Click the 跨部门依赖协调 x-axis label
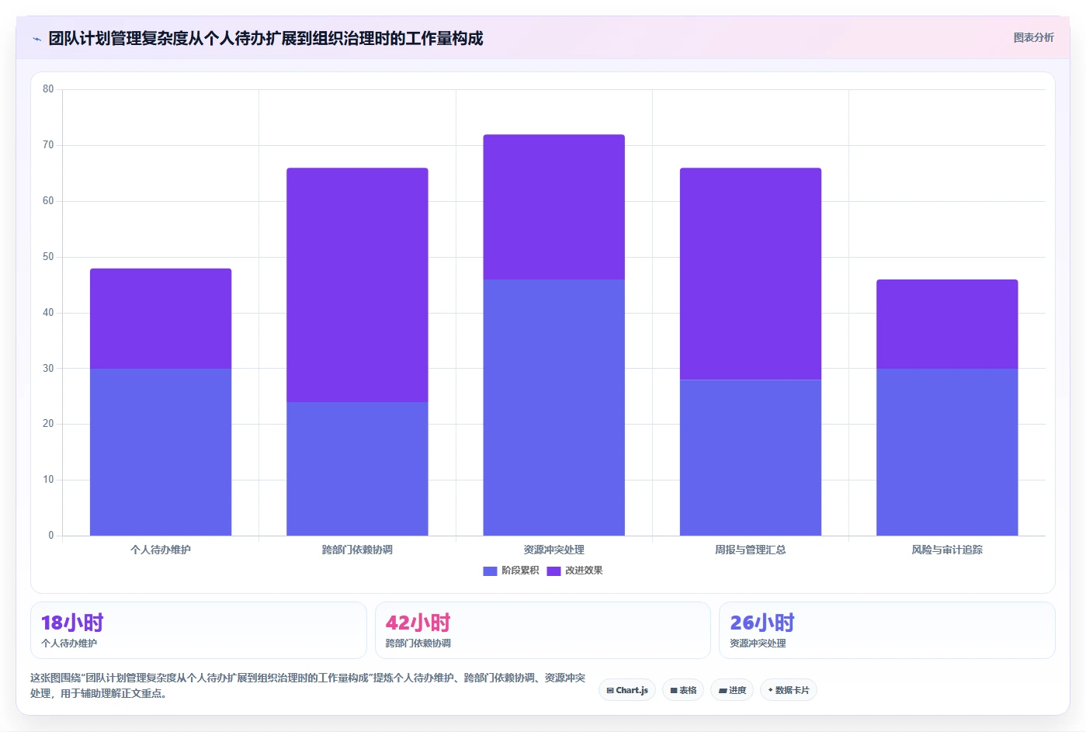The width and height of the screenshot is (1086, 732). (x=357, y=550)
